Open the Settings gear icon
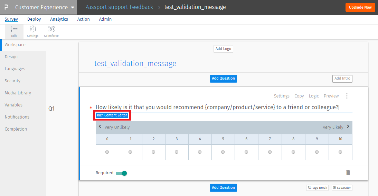This screenshot has width=378, height=196. click(x=32, y=29)
